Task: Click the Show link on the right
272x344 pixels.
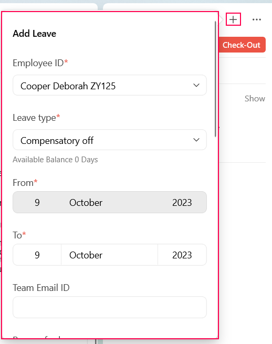Action: (255, 99)
